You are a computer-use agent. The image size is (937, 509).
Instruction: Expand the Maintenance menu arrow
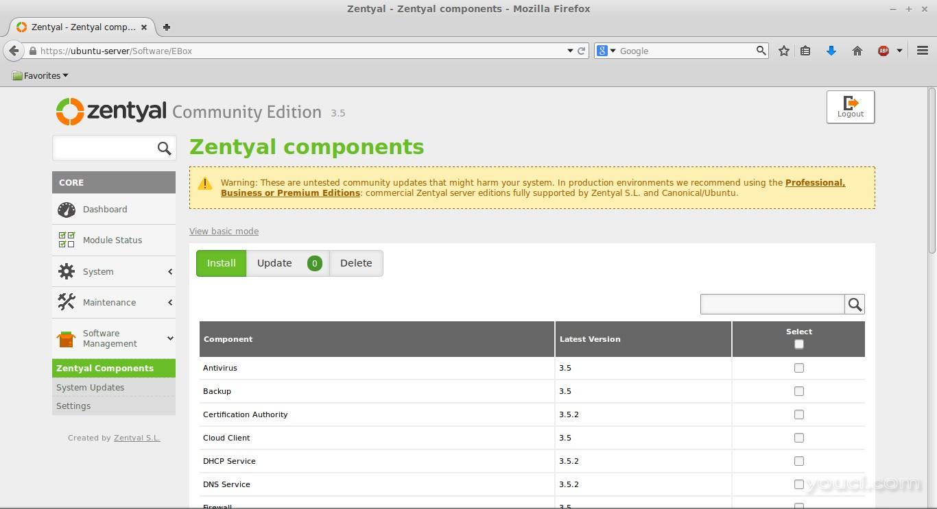170,303
